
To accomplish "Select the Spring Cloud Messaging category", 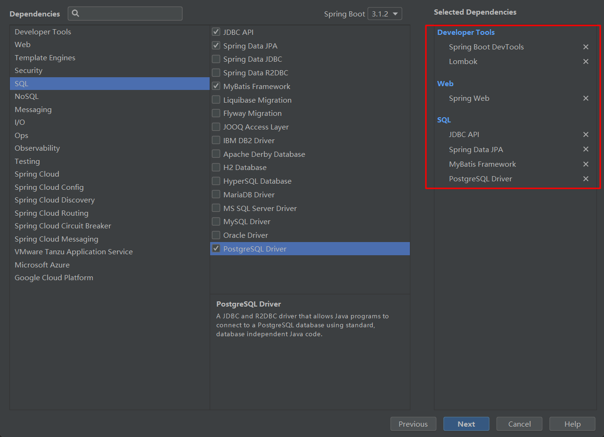I will point(109,239).
